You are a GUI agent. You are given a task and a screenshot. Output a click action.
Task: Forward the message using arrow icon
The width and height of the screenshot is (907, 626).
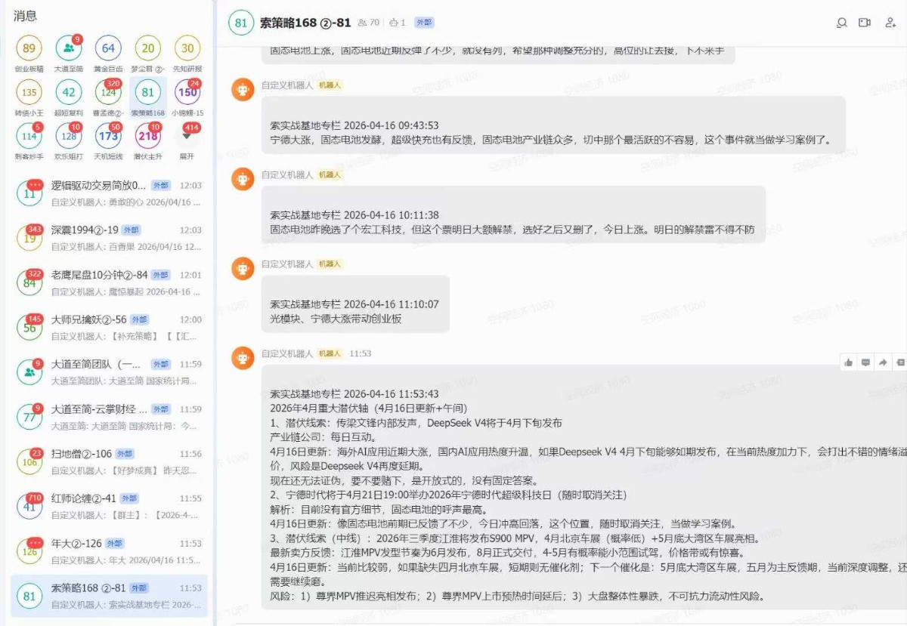(882, 362)
